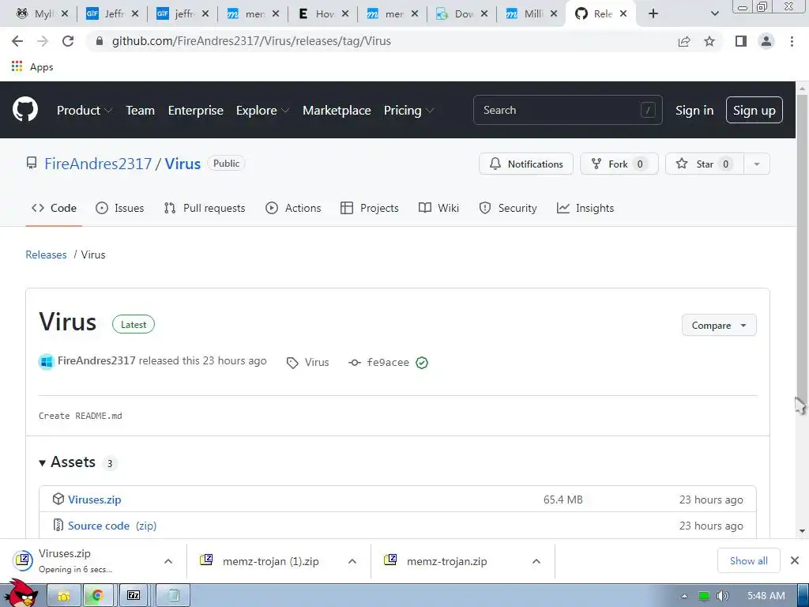Open the memz-trojan (1).zip download options chevron
809x607 pixels.
tap(352, 561)
